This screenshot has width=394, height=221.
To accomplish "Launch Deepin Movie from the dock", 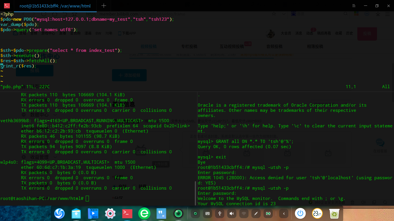I will point(93,214).
